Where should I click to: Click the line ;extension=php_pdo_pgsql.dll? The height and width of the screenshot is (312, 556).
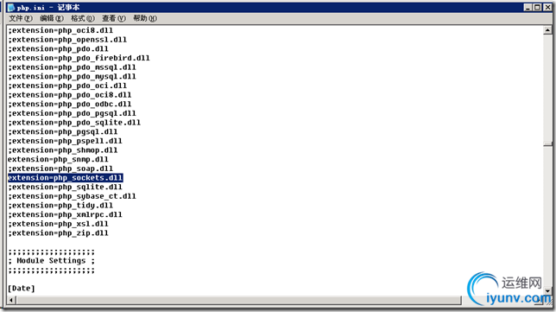pos(72,113)
